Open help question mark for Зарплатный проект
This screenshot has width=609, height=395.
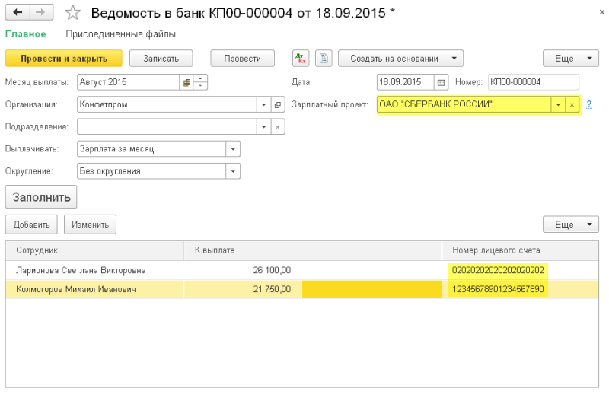(589, 104)
